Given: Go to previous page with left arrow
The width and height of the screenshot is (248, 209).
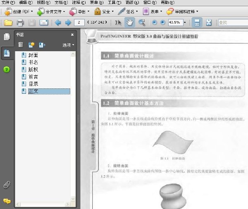Looking at the screenshot, I should (x=58, y=23).
